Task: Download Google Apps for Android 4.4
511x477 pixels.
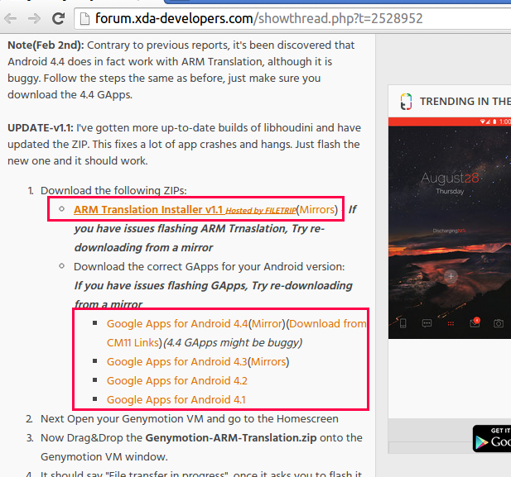Action: pos(177,324)
